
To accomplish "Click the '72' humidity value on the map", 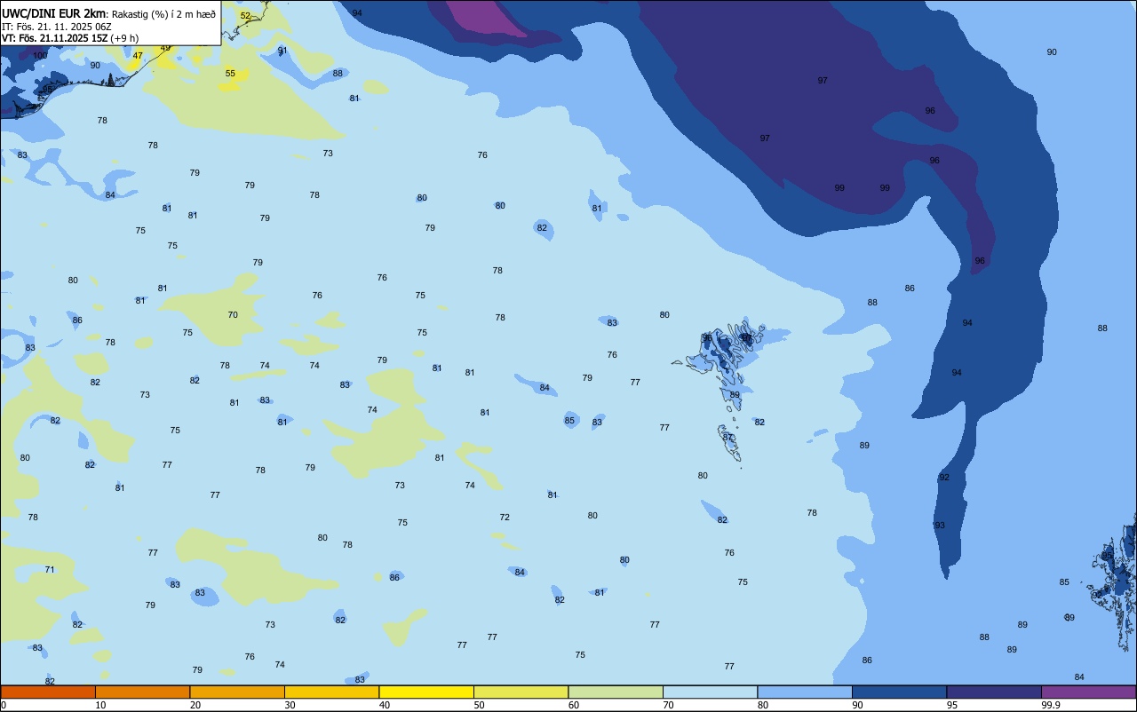I will [505, 517].
